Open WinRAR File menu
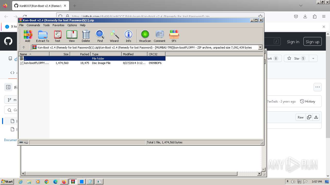 (21, 25)
